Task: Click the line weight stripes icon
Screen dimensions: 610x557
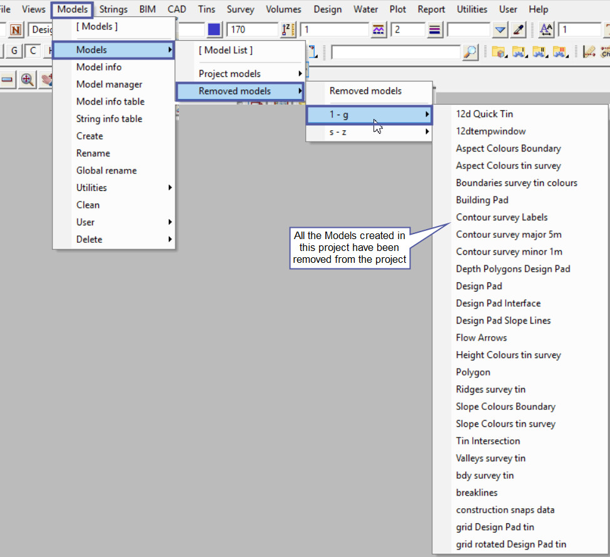Action: (435, 29)
